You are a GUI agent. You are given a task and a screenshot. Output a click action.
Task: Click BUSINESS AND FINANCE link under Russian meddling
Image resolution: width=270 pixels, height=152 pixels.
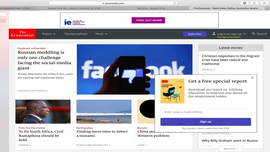(33, 91)
